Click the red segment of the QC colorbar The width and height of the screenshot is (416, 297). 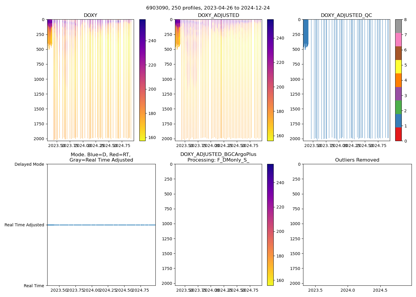pyautogui.click(x=398, y=134)
